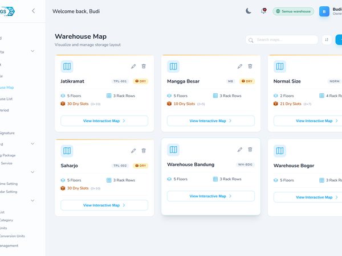The image size is (342, 256).
Task: Click the 30 Dry Slots text on Jatikramat
Action: coord(78,104)
